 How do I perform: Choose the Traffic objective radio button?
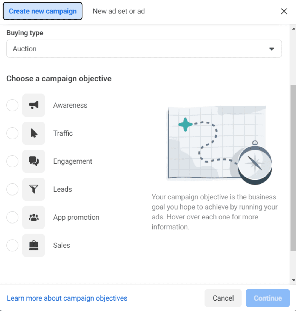pyautogui.click(x=12, y=133)
